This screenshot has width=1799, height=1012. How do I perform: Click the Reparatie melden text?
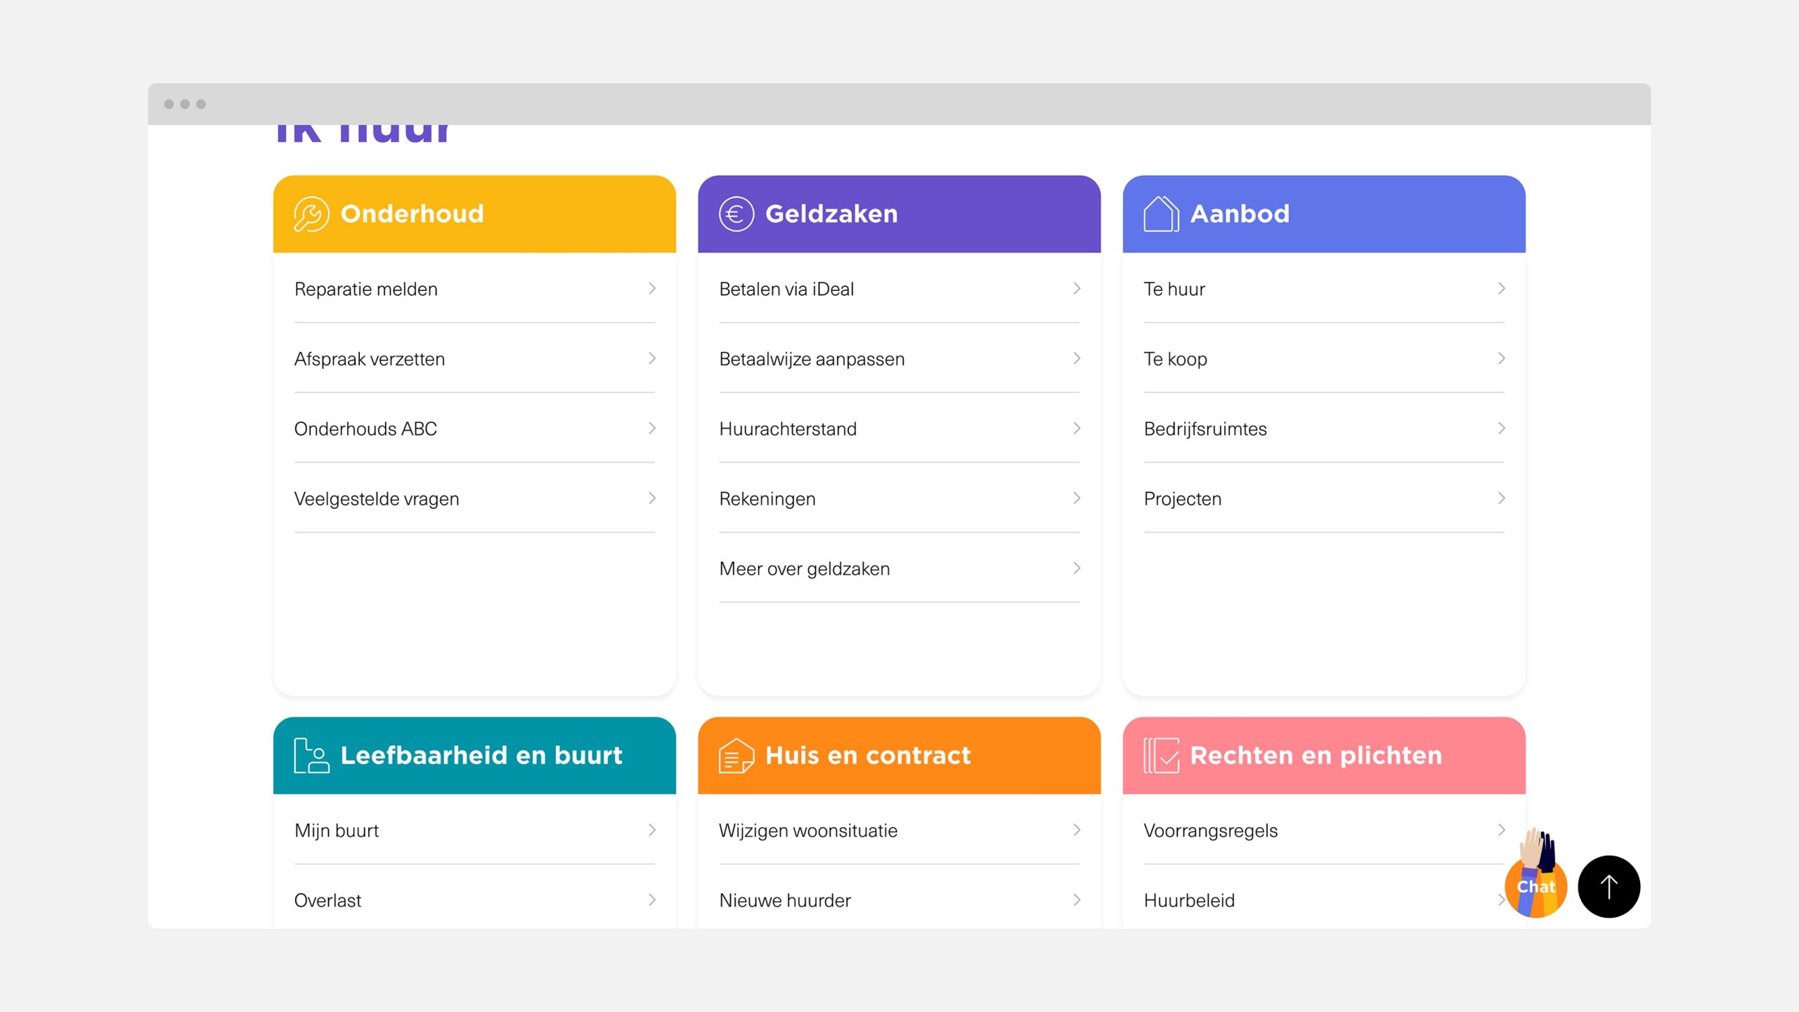click(365, 289)
